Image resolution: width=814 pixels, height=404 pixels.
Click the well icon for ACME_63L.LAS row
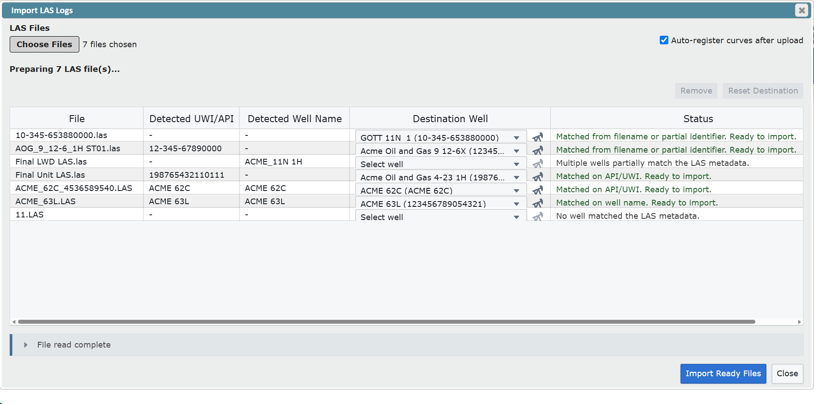tap(538, 203)
